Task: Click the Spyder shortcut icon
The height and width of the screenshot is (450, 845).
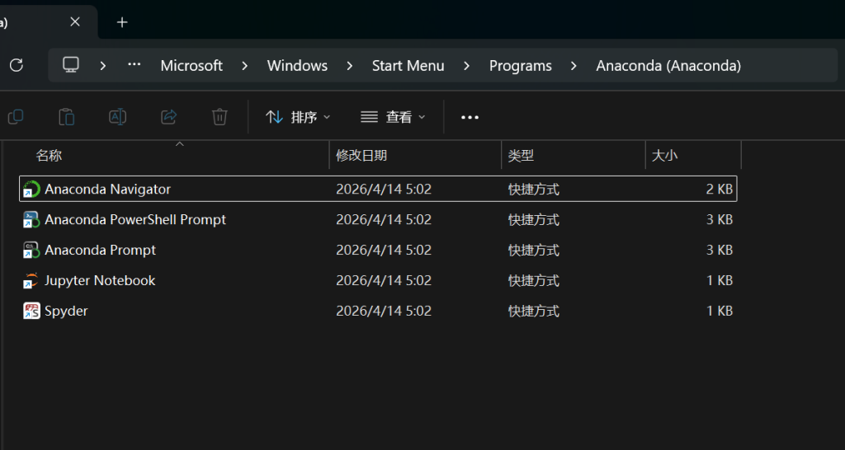Action: point(31,312)
